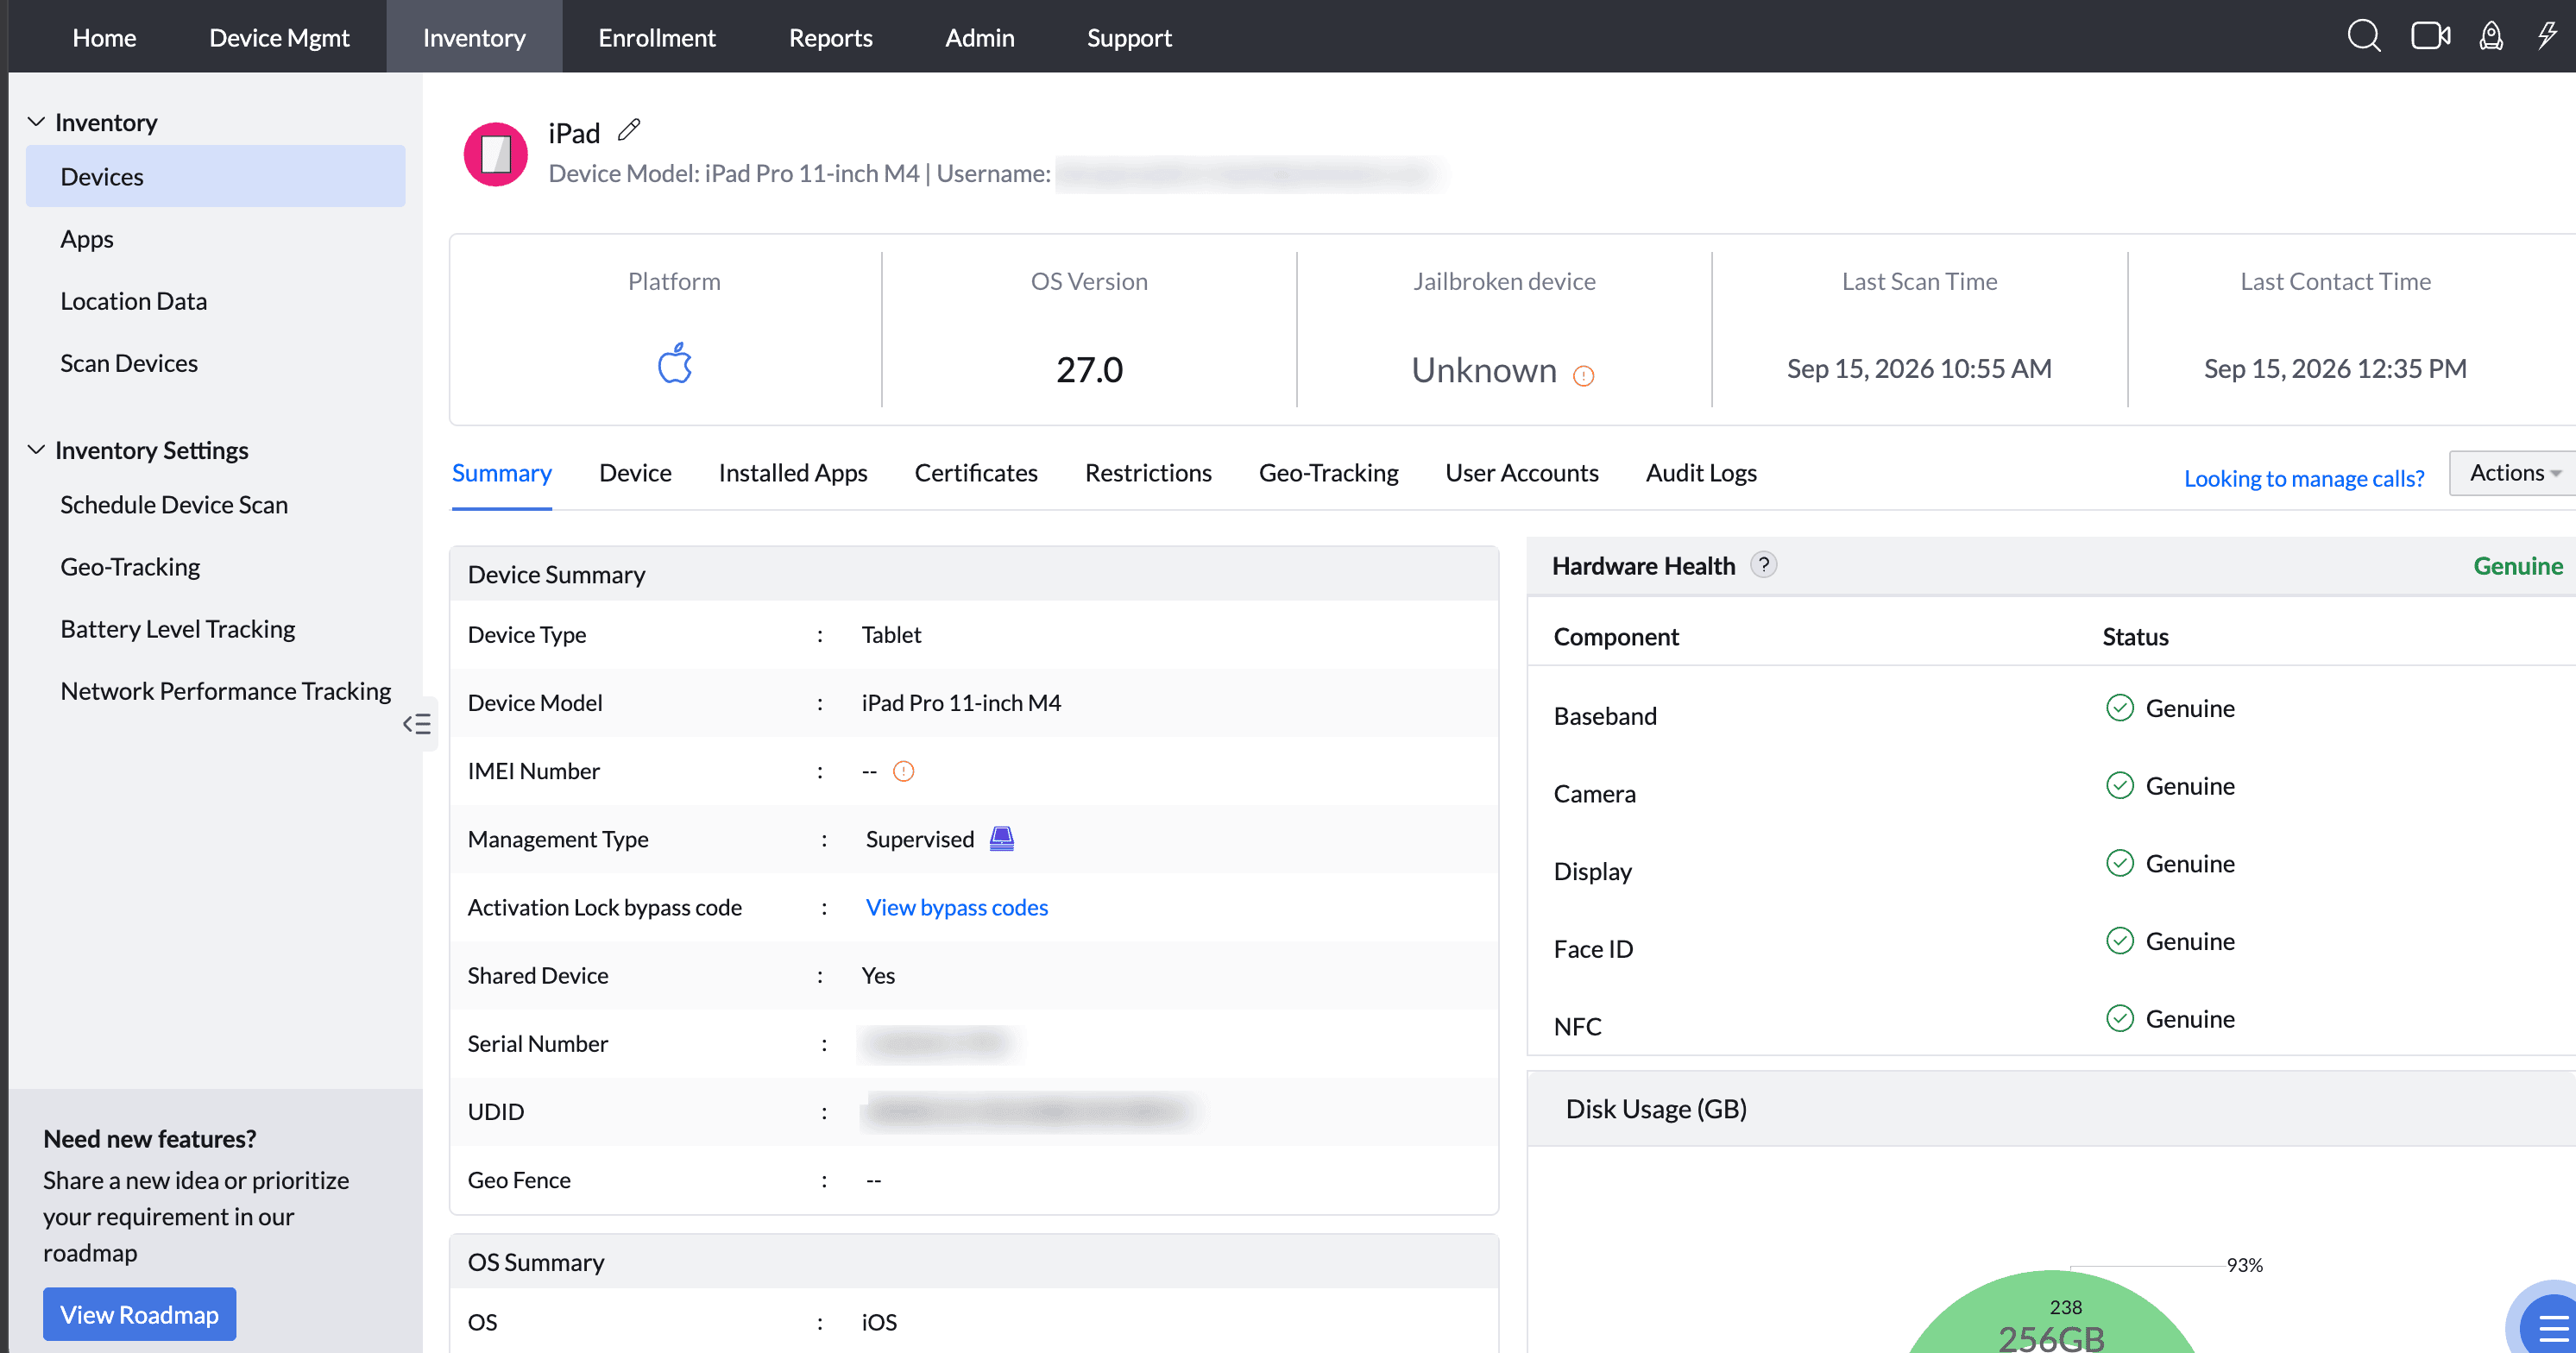Click Baseband genuine check icon
Screen dimensions: 2576x1353
pos(2120,708)
